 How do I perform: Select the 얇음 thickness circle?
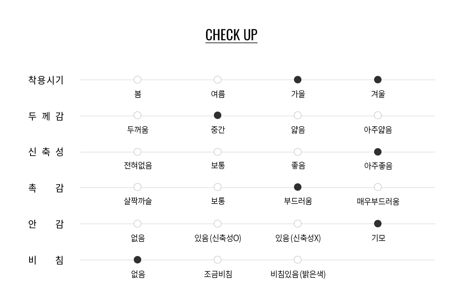click(298, 115)
